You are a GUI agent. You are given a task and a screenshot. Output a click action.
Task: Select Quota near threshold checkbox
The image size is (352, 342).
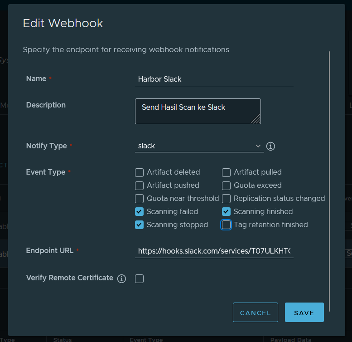(x=140, y=199)
